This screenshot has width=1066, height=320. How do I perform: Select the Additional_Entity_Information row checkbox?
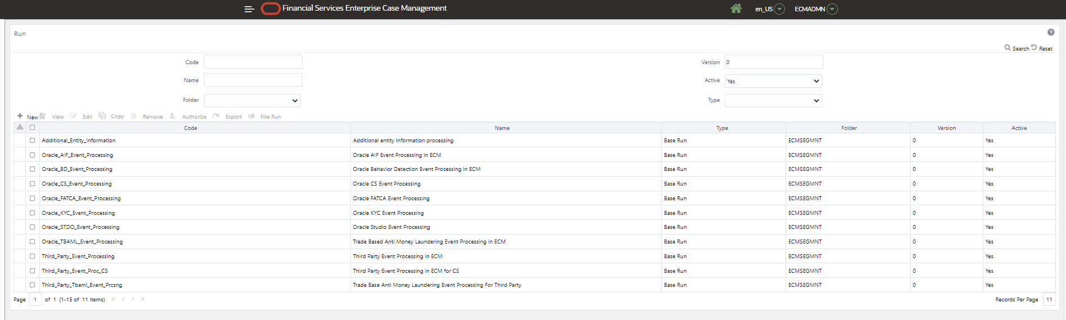click(x=33, y=141)
